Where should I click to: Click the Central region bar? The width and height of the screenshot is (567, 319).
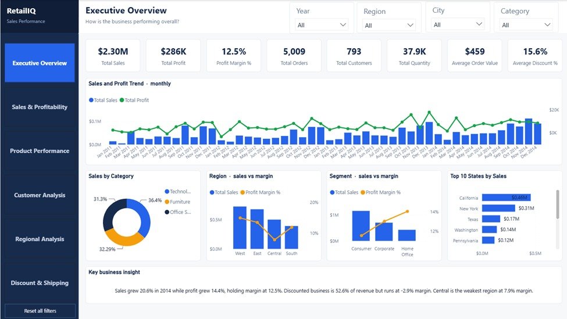coord(274,234)
